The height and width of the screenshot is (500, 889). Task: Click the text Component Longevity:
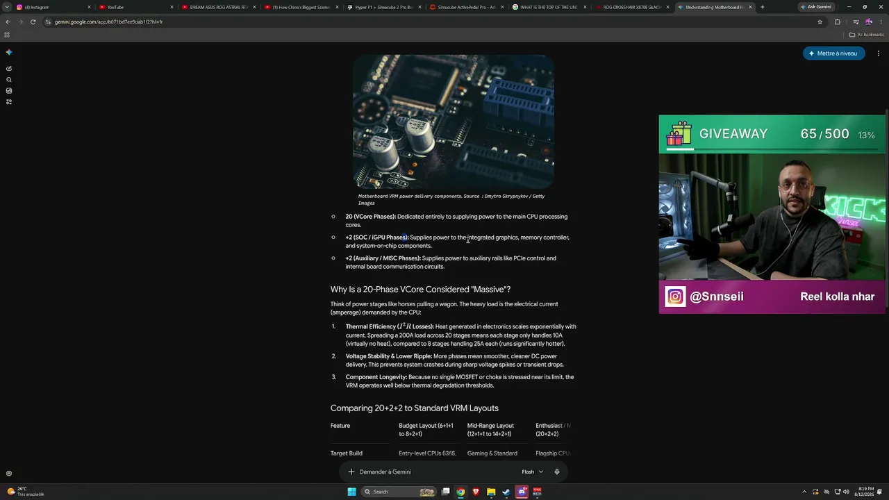376,377
